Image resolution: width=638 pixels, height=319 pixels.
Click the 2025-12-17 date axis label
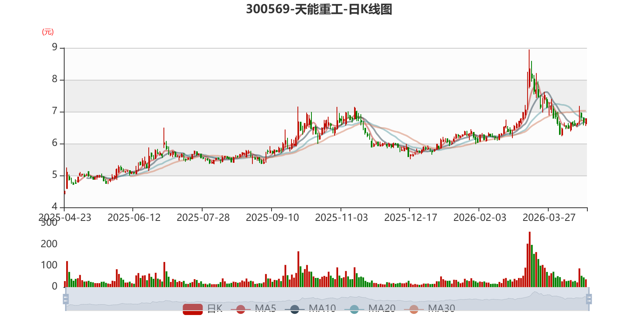point(411,218)
